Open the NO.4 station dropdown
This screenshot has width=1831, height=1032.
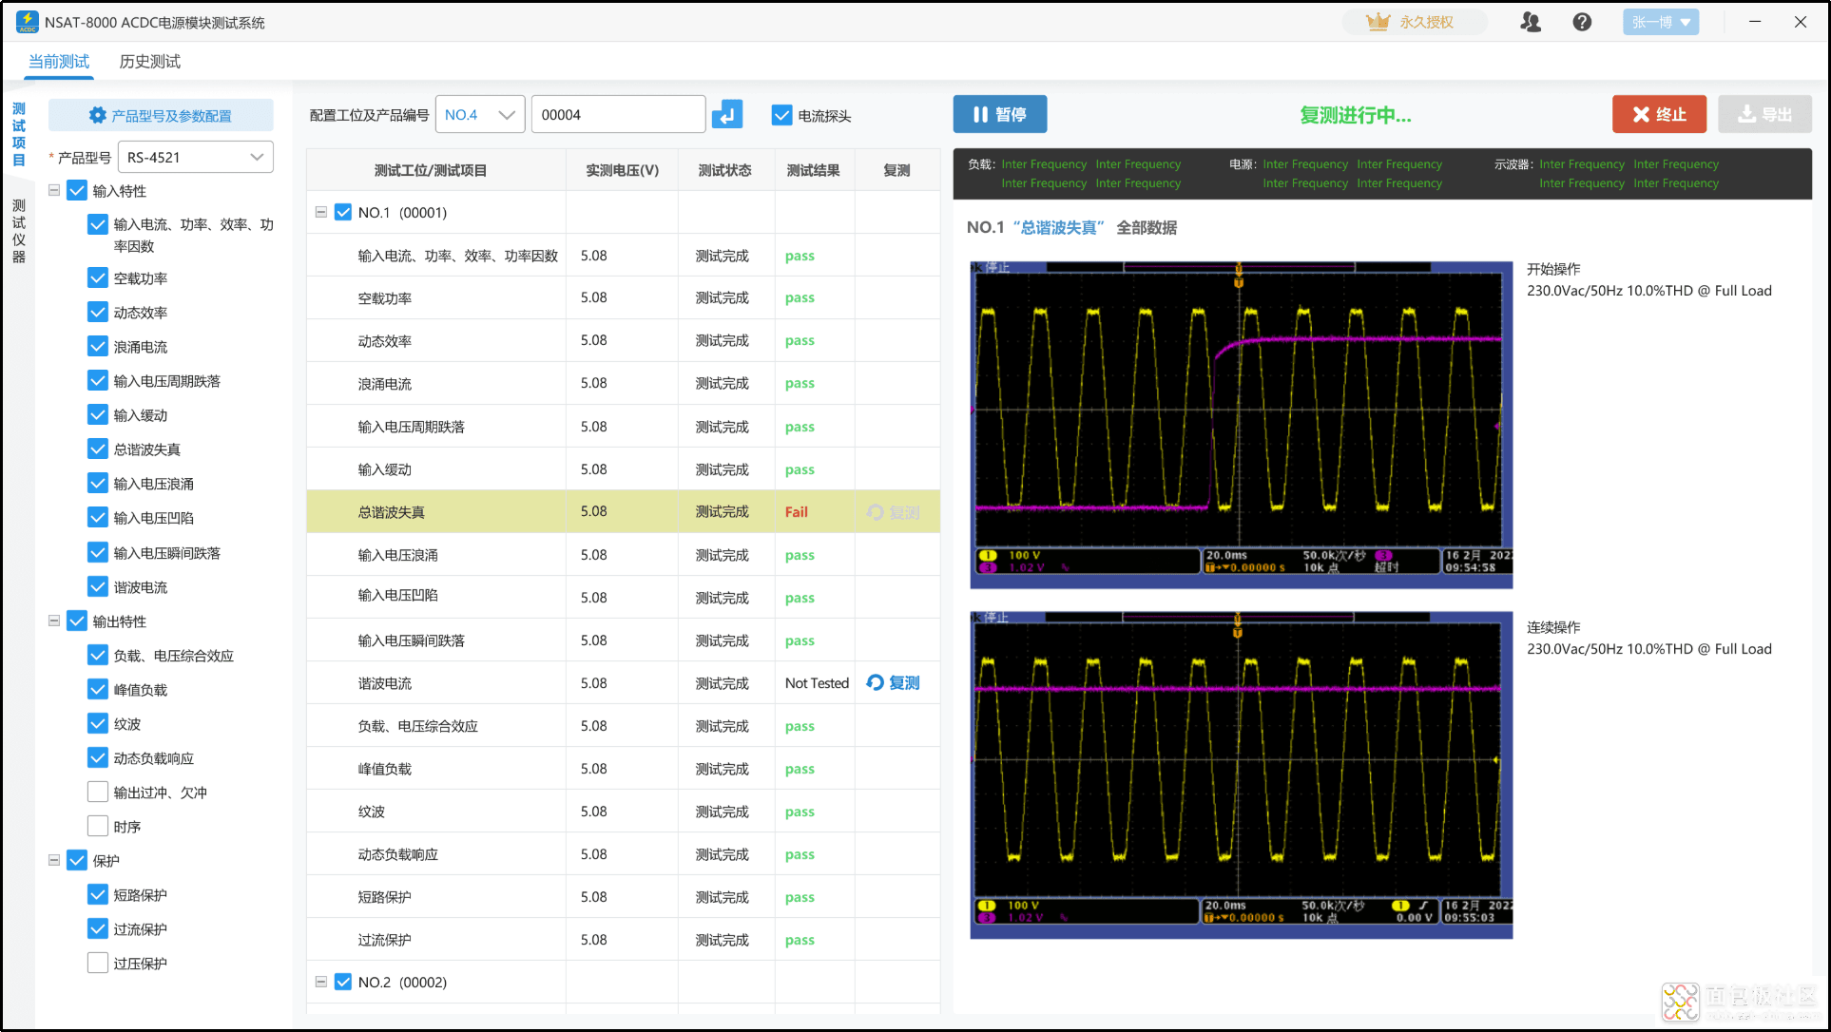pyautogui.click(x=480, y=115)
